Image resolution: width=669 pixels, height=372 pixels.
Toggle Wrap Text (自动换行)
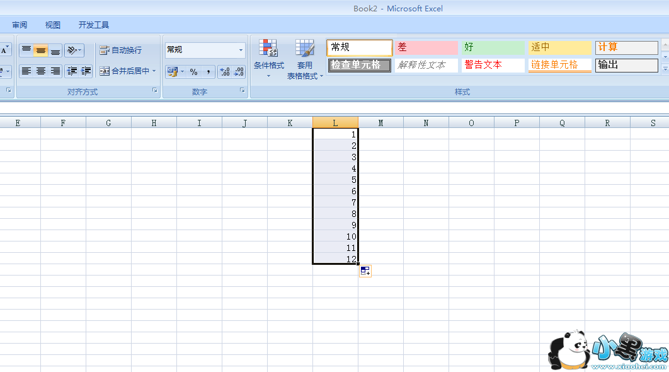[x=121, y=50]
